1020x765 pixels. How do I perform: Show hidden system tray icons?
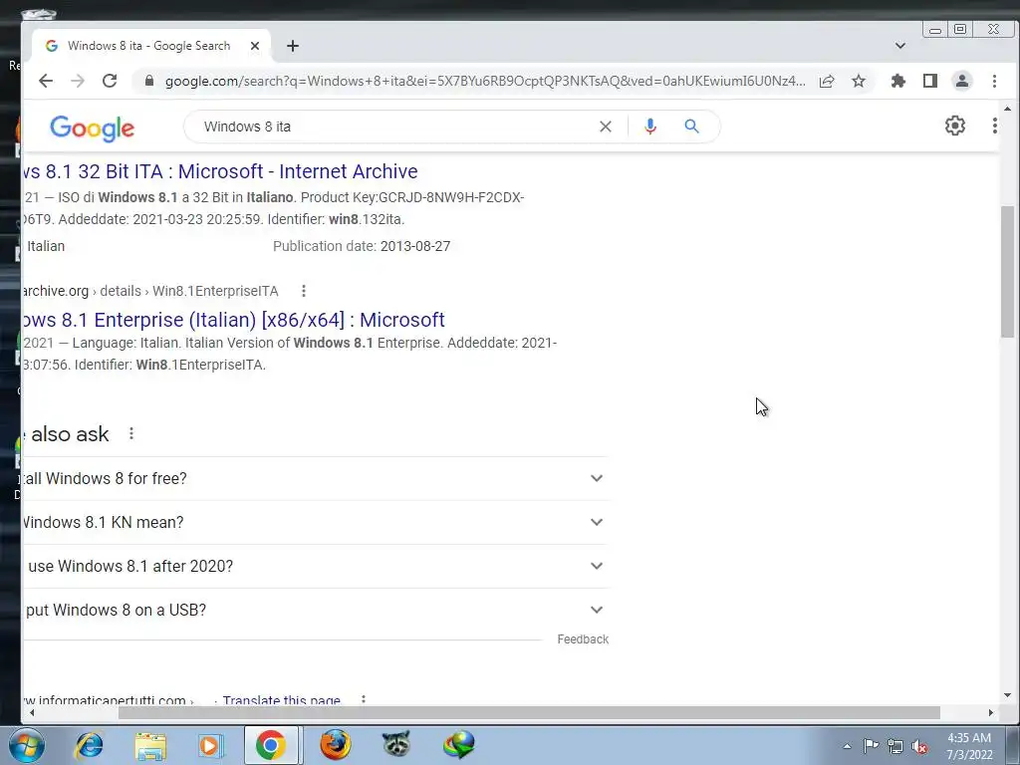tap(847, 746)
